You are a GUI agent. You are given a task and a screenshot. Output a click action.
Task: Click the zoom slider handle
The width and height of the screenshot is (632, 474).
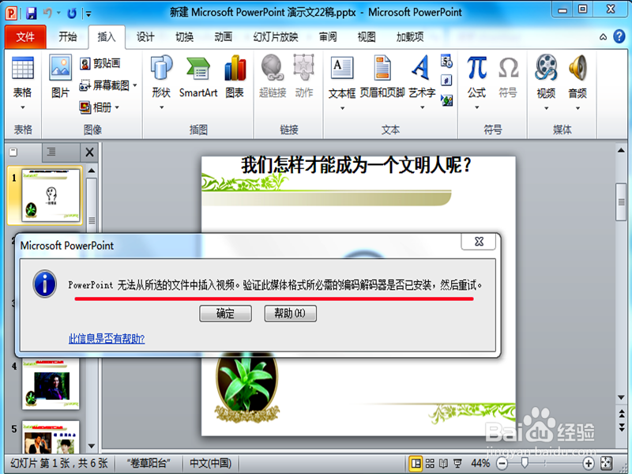click(x=525, y=463)
